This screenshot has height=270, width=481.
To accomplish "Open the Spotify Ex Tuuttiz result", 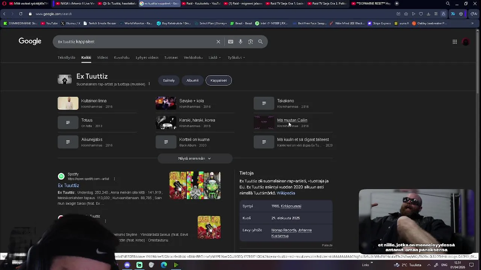I will click(x=68, y=185).
